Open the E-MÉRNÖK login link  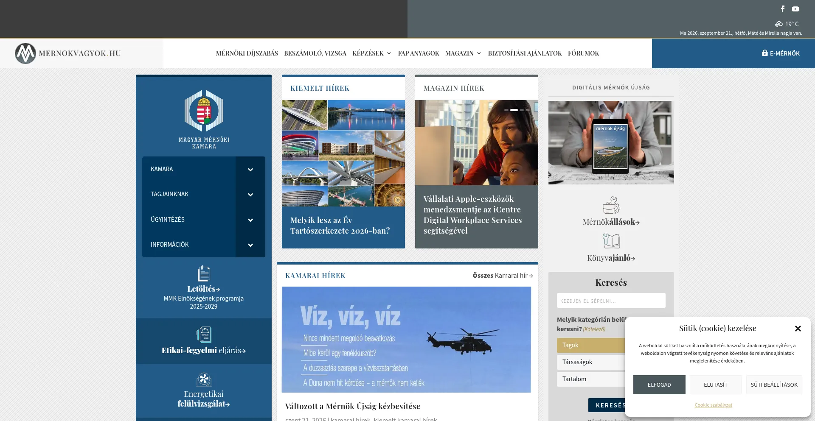(781, 53)
